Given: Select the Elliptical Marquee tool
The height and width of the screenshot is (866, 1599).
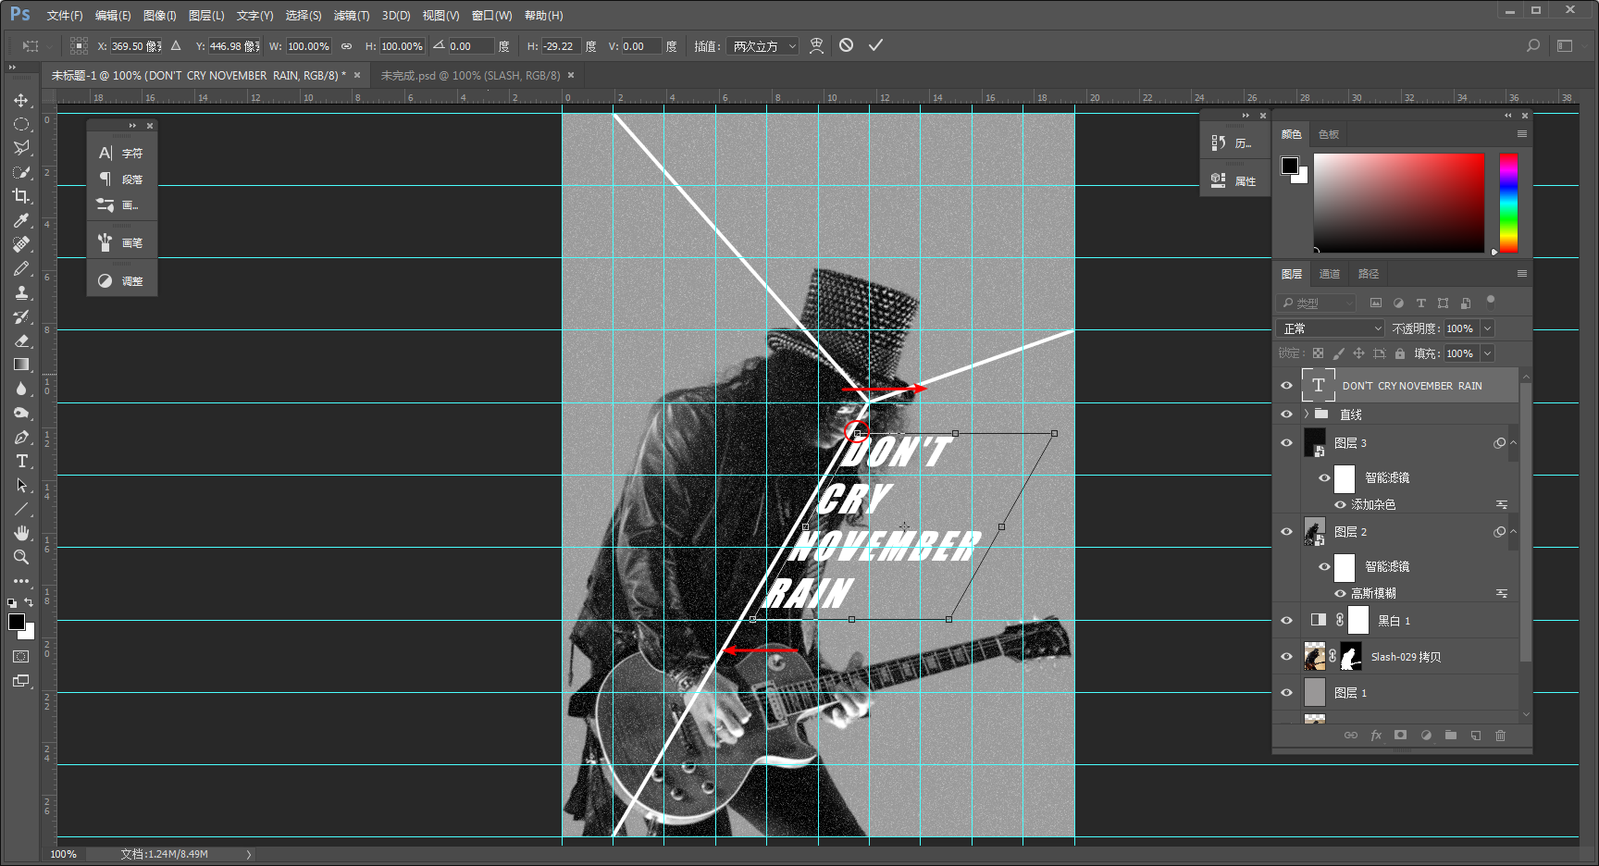Looking at the screenshot, I should [x=21, y=124].
